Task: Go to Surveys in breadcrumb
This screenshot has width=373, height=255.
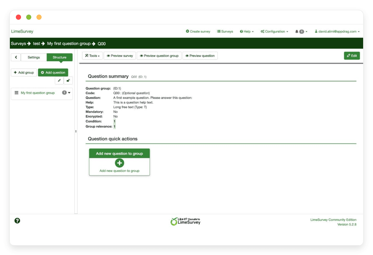Action: pyautogui.click(x=18, y=44)
